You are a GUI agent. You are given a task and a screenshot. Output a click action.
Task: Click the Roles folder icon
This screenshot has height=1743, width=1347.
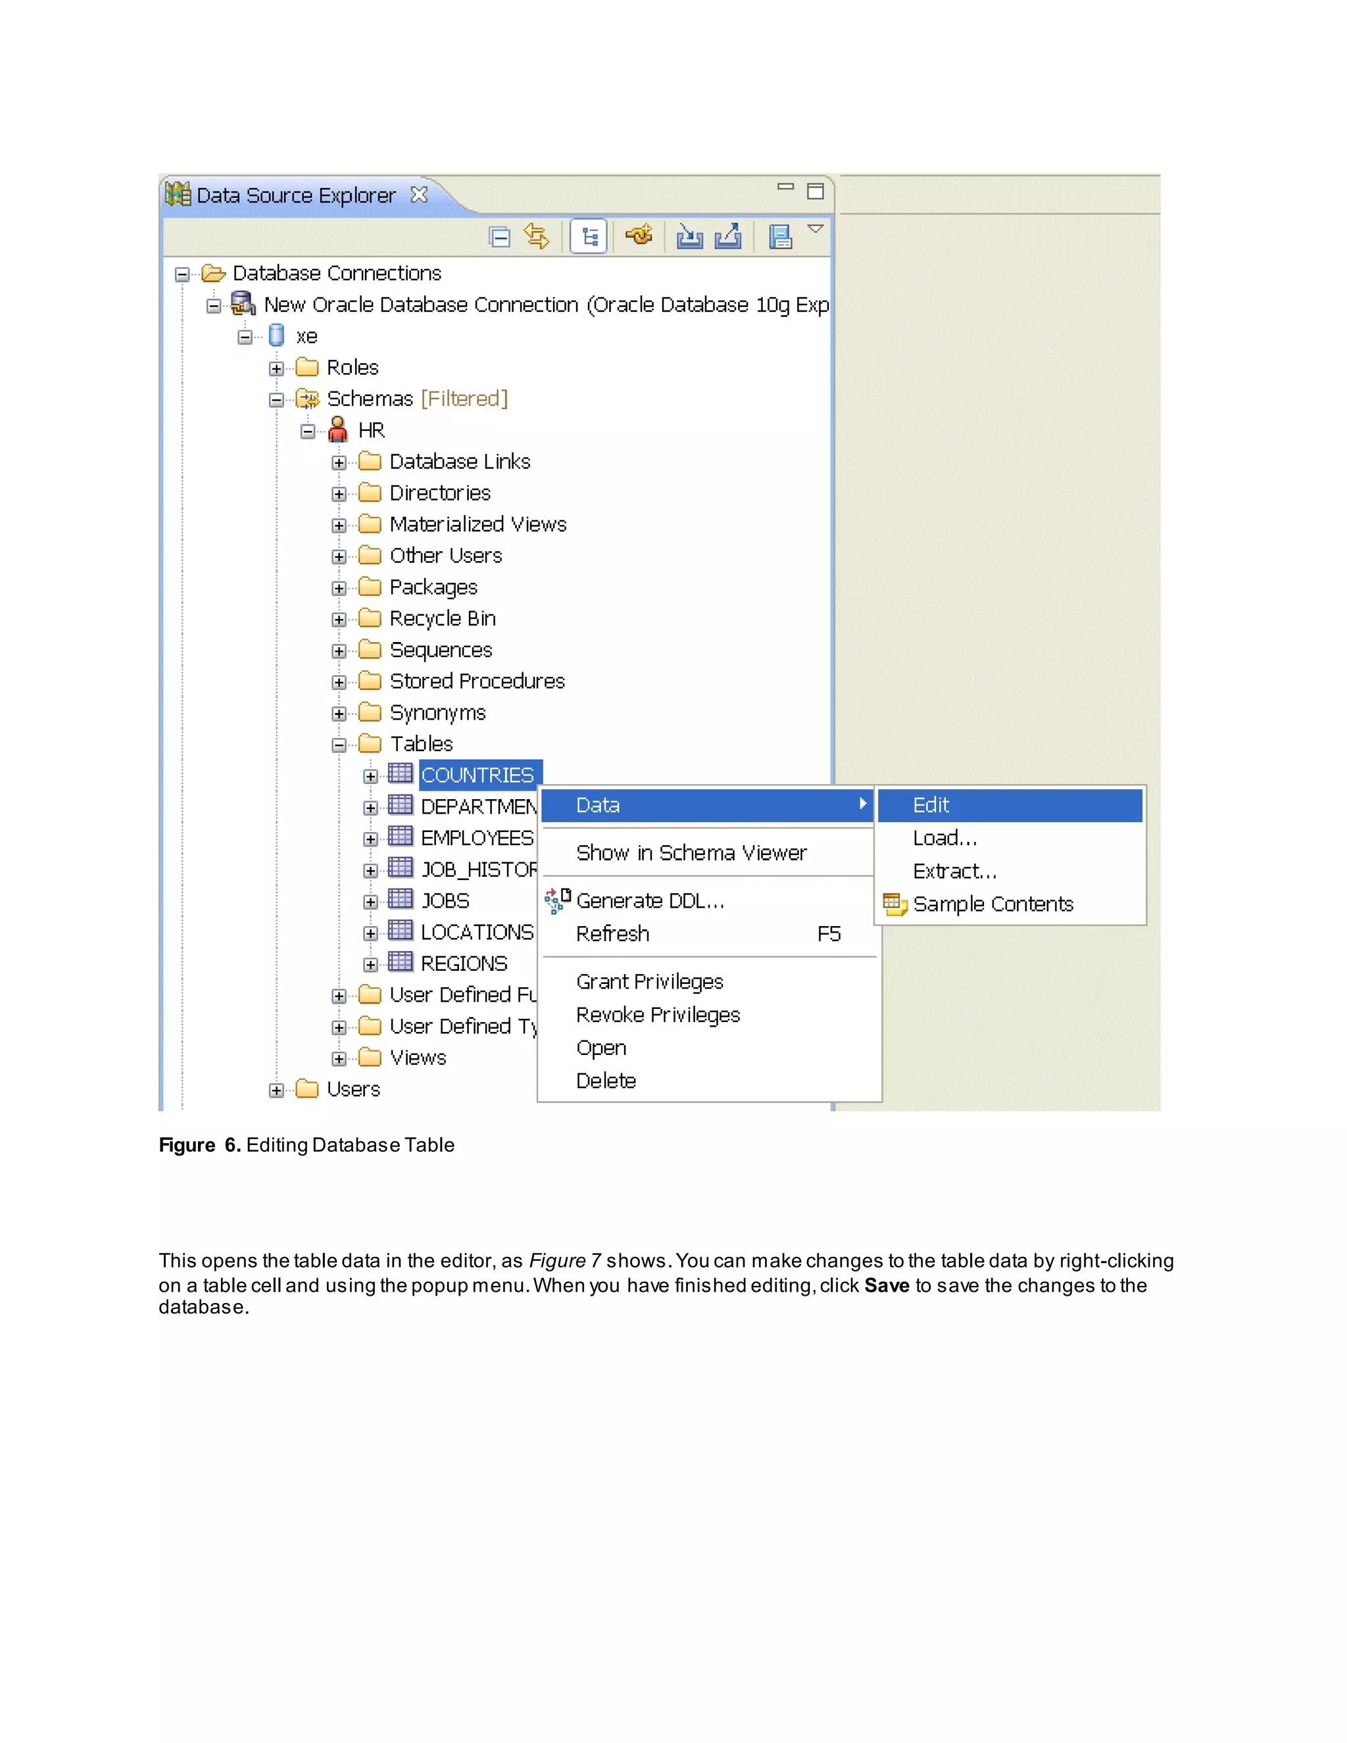coord(307,367)
